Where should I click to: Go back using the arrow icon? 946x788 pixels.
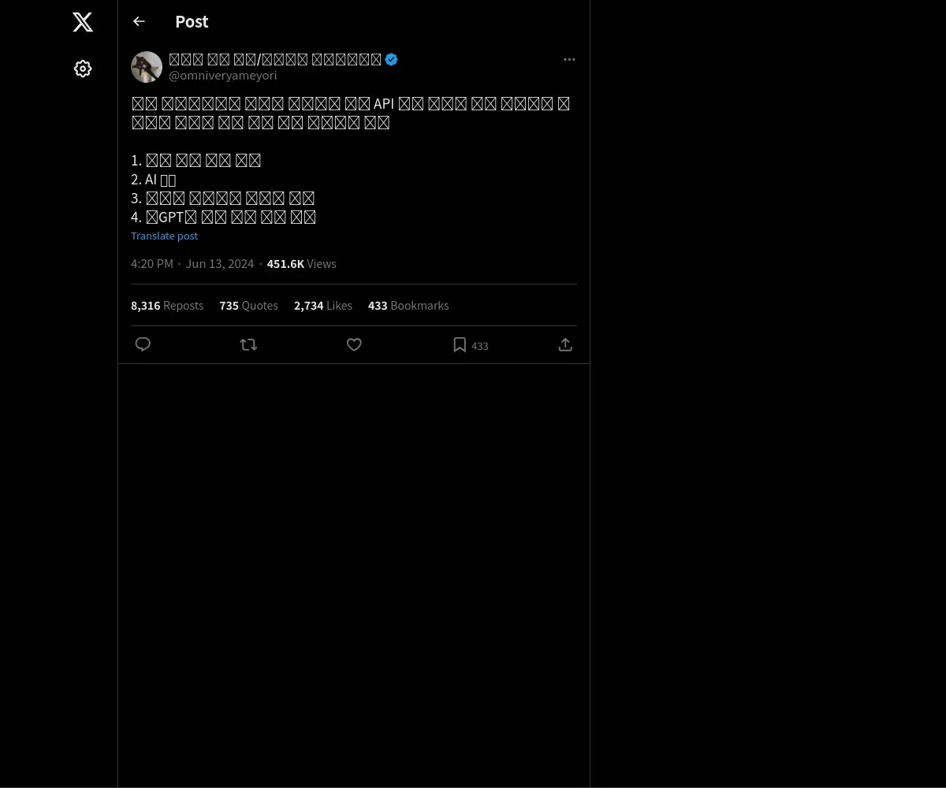pyautogui.click(x=139, y=21)
